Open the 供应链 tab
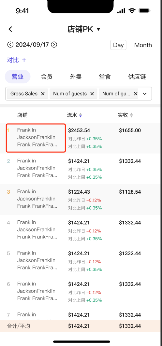162x346 pixels. [x=137, y=76]
